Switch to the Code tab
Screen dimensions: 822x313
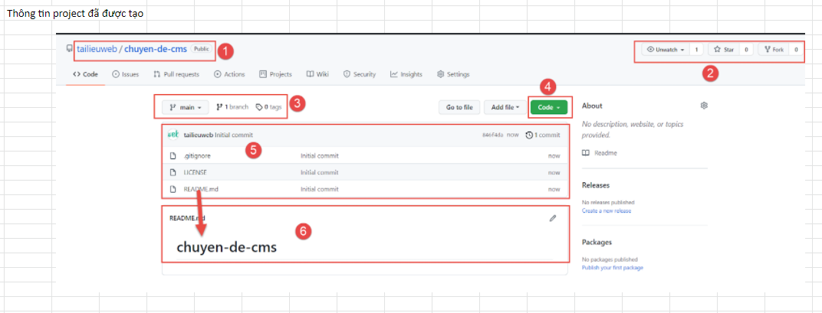coord(85,74)
